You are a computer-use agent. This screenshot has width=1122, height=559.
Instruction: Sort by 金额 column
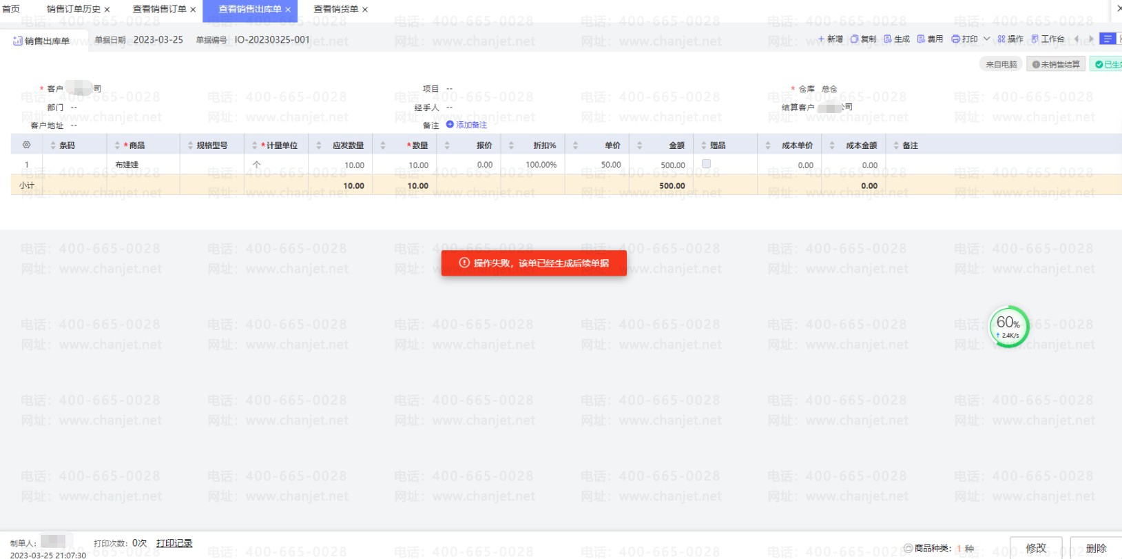[639, 145]
